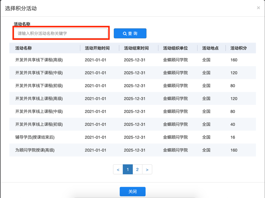Image resolution: width=265 pixels, height=198 pixels.
Task: Select row 开发并共享线上课程(高级)
Action: [x=132, y=99]
